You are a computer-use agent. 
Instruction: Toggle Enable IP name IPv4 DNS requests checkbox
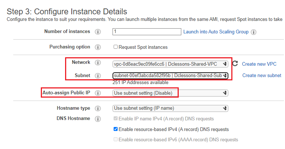[x=115, y=119]
